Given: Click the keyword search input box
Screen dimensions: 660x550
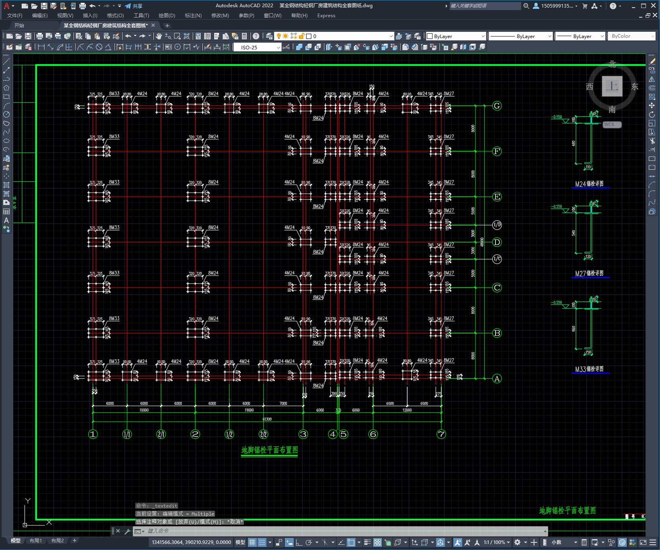Looking at the screenshot, I should click(485, 6).
